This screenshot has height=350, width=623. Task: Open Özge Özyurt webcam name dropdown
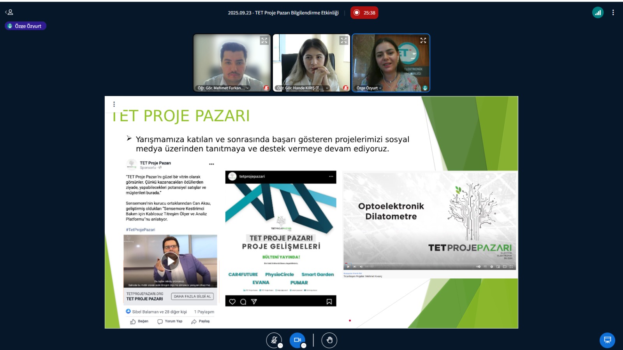369,88
